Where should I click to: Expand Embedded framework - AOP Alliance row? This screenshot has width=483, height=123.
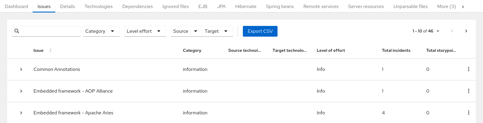point(21,91)
